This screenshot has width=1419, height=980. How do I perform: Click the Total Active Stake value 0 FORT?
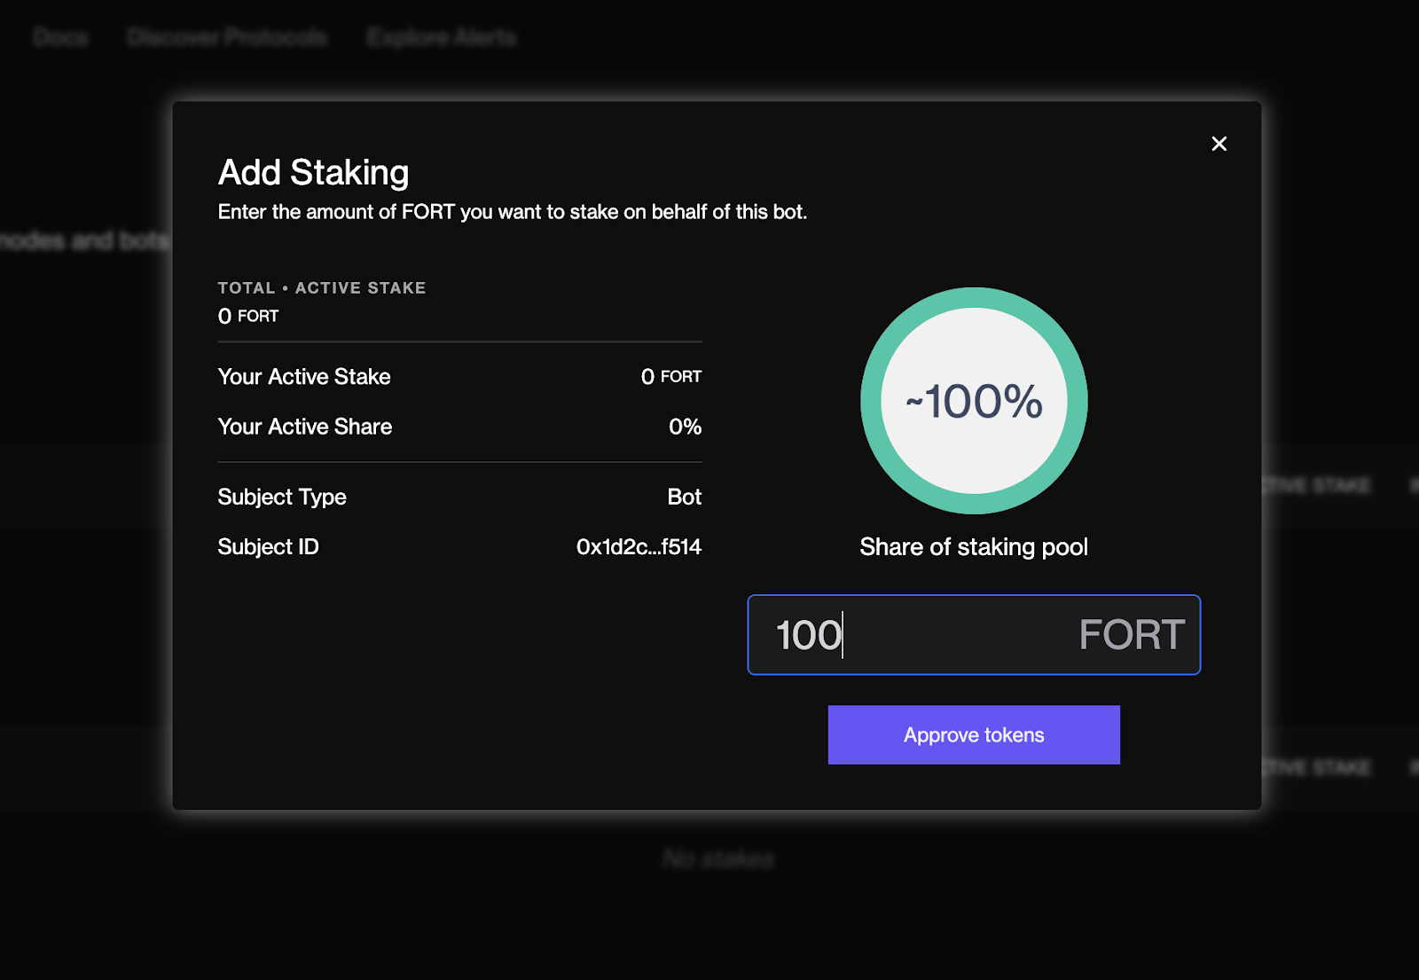point(247,315)
